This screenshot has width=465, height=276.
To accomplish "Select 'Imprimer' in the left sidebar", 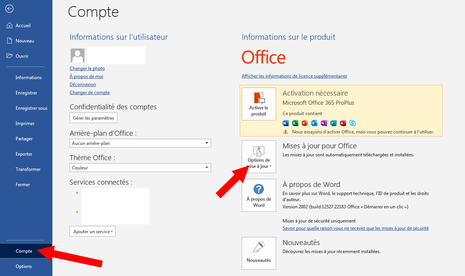I will (x=24, y=123).
